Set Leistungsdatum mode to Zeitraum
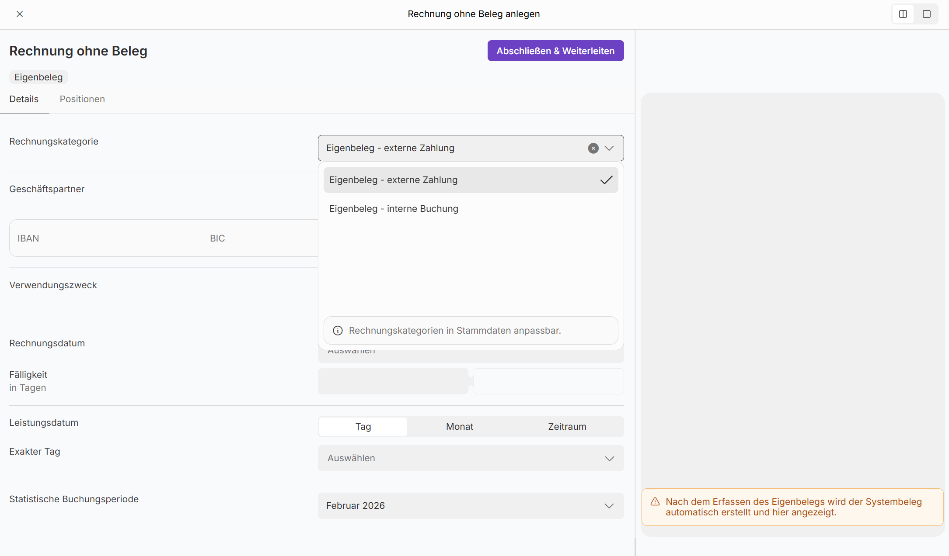 pyautogui.click(x=567, y=427)
